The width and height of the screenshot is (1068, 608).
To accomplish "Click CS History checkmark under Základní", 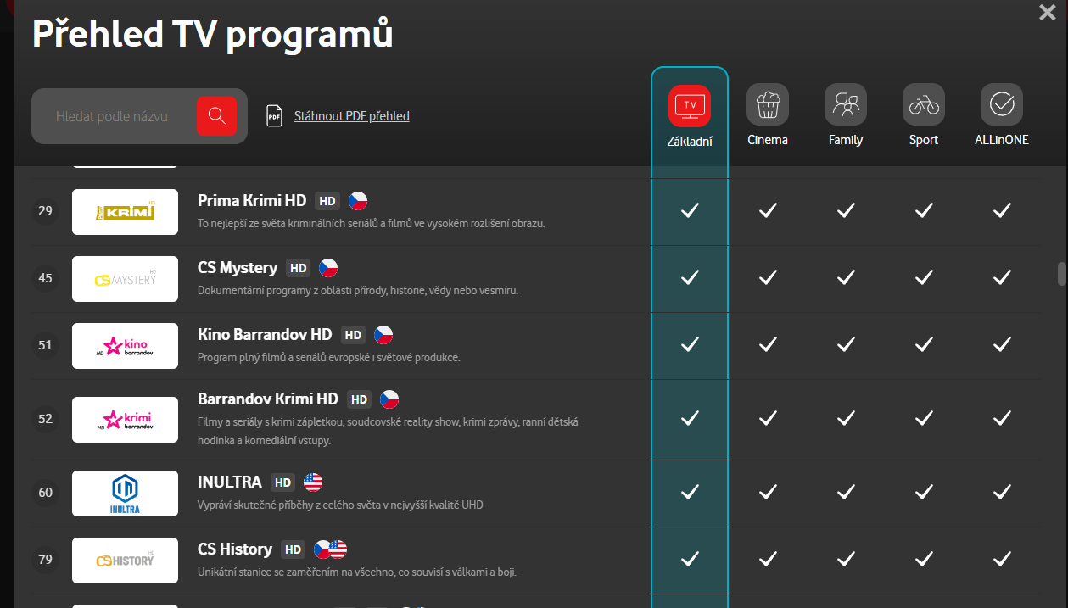I will coord(690,558).
